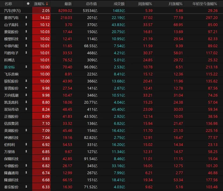Sort by the 最新 column header

[x=68, y=4]
